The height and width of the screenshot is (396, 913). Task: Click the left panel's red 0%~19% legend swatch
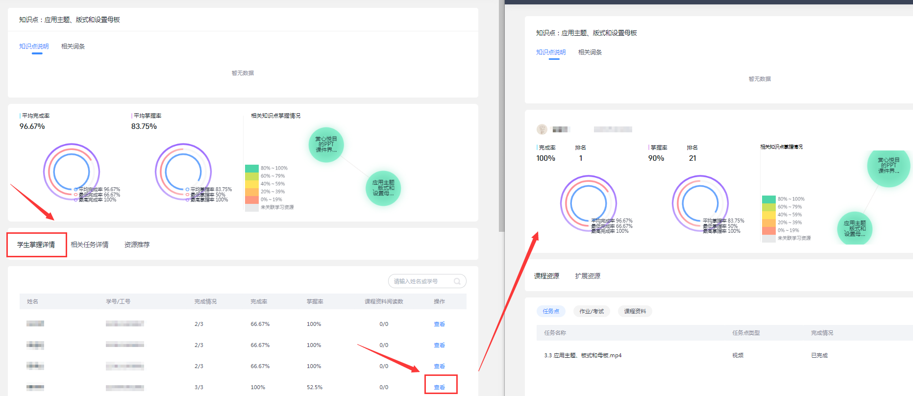coord(252,199)
